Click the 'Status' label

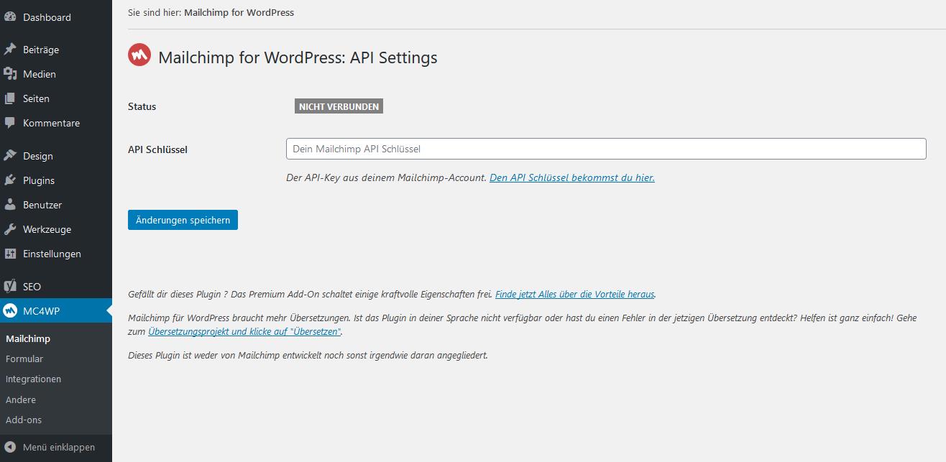(142, 106)
